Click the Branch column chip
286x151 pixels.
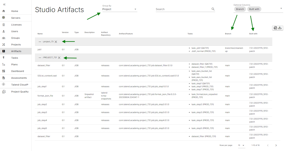coord(240,9)
